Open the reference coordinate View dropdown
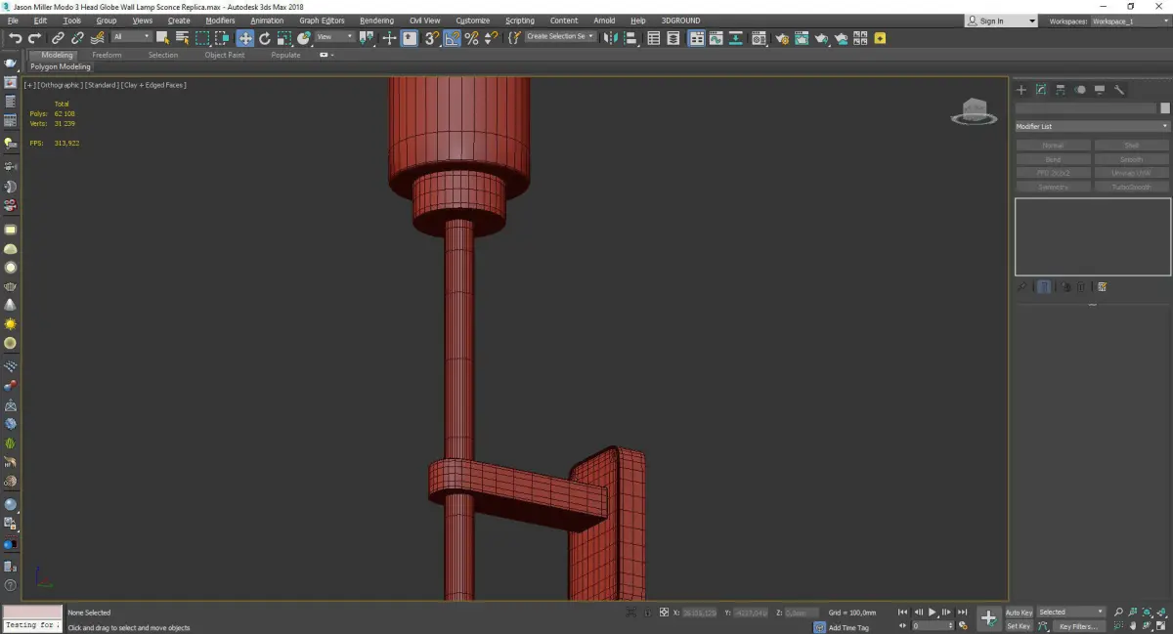The image size is (1173, 634). click(x=334, y=37)
